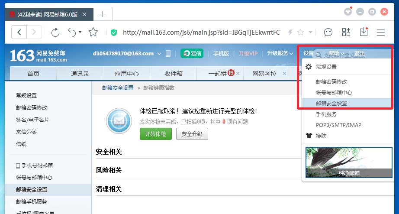Click the green security shield icon
Viewport: 399px width, 214px height.
[x=114, y=32]
